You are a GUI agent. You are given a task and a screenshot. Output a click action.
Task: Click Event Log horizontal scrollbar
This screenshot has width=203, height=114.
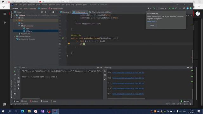click(x=126, y=99)
